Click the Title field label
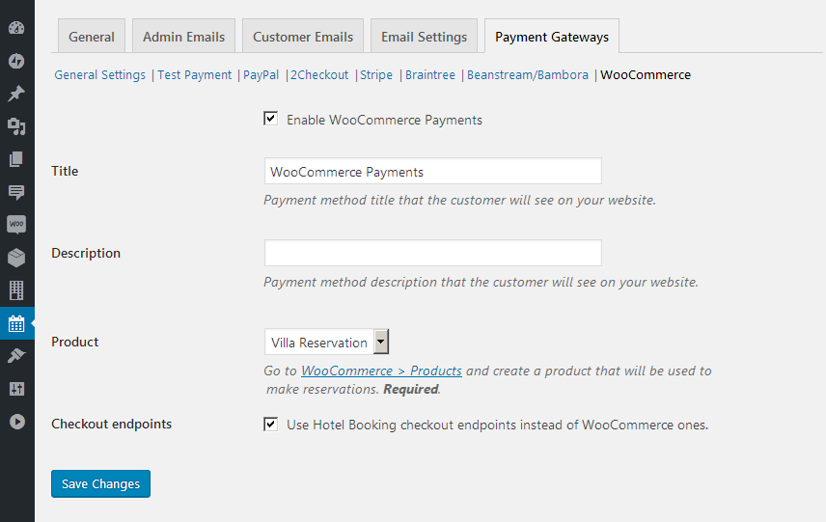Image resolution: width=826 pixels, height=522 pixels. (x=65, y=171)
